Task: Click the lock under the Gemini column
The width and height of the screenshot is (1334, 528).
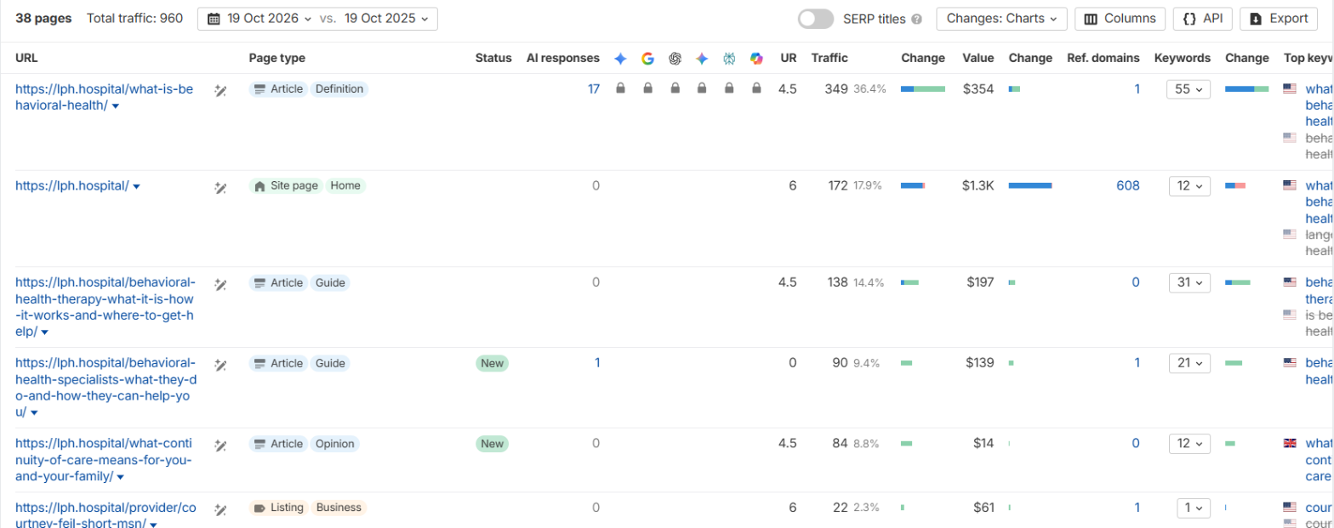Action: pyautogui.click(x=702, y=88)
